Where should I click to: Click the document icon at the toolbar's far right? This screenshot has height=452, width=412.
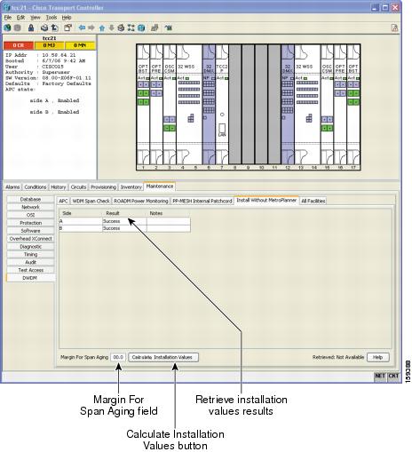(x=394, y=28)
